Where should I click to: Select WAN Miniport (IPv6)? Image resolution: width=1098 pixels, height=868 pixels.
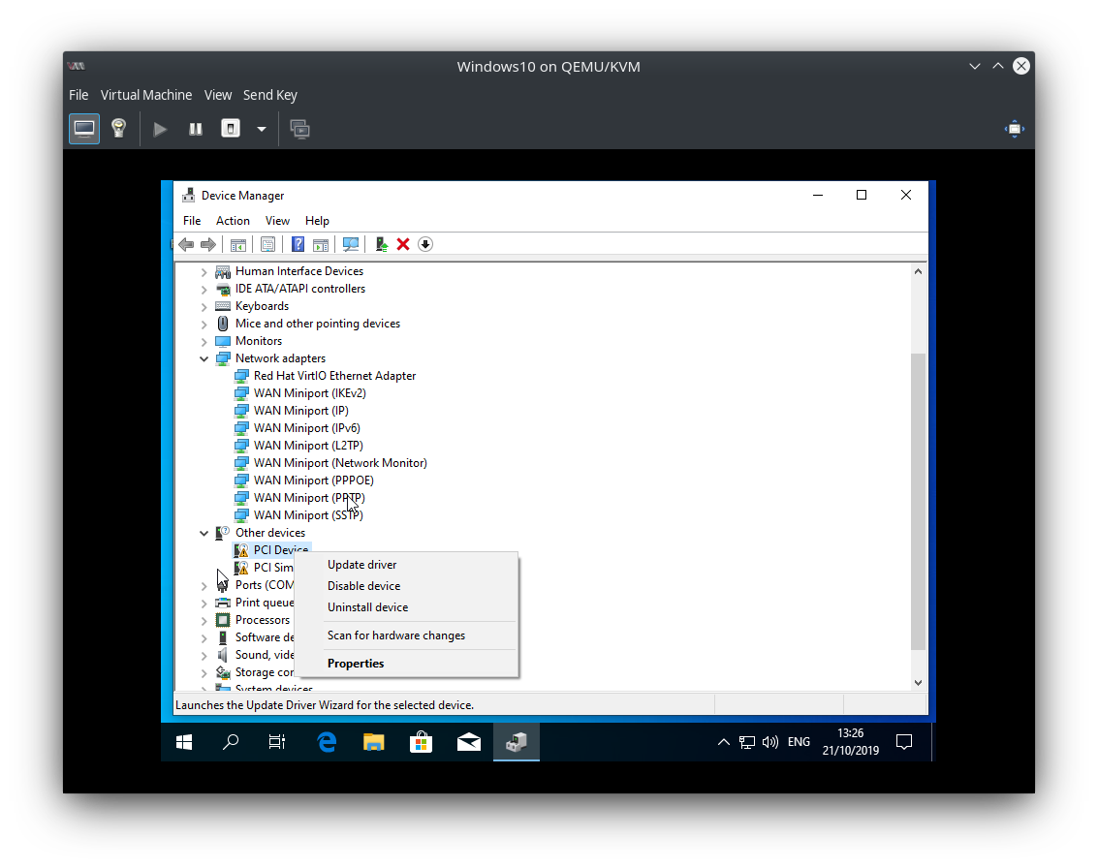(306, 428)
